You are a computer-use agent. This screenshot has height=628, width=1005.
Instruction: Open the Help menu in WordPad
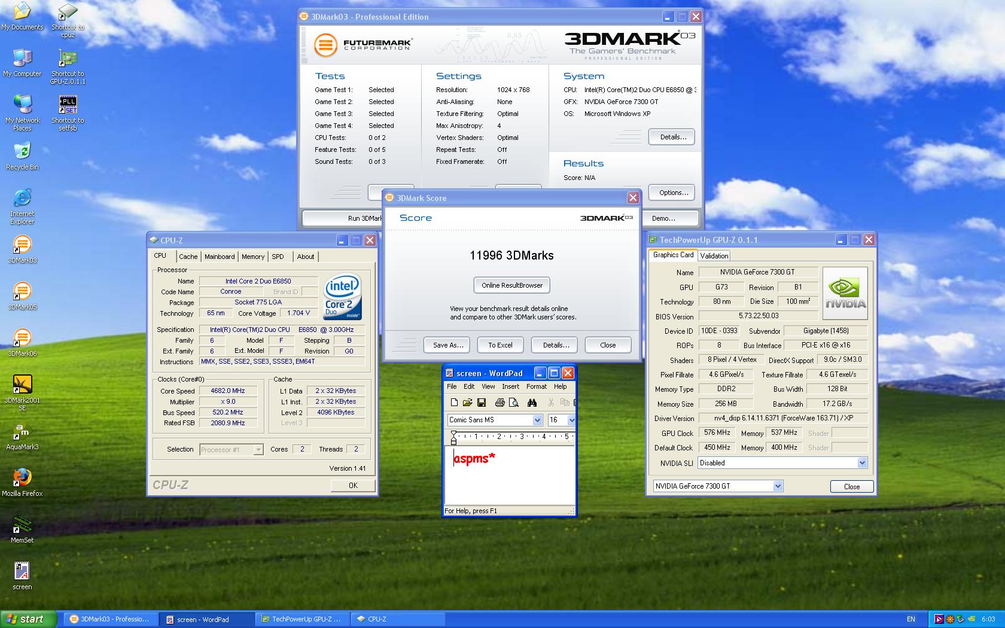(x=560, y=386)
